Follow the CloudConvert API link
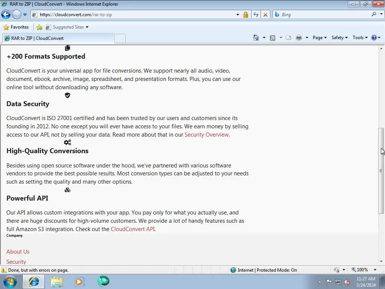Viewport: 385px width, 289px height. (133, 229)
